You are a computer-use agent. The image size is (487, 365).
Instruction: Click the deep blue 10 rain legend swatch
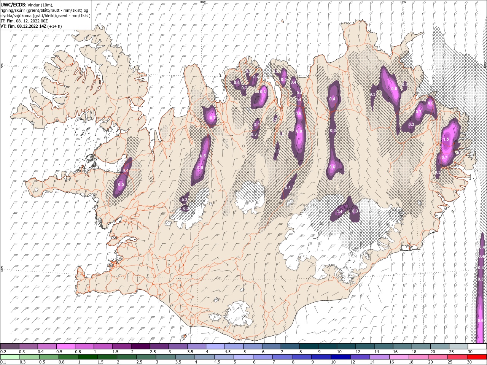[x=341, y=357]
